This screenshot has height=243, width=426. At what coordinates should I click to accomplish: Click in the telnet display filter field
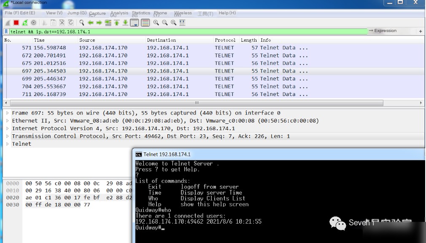[188, 32]
